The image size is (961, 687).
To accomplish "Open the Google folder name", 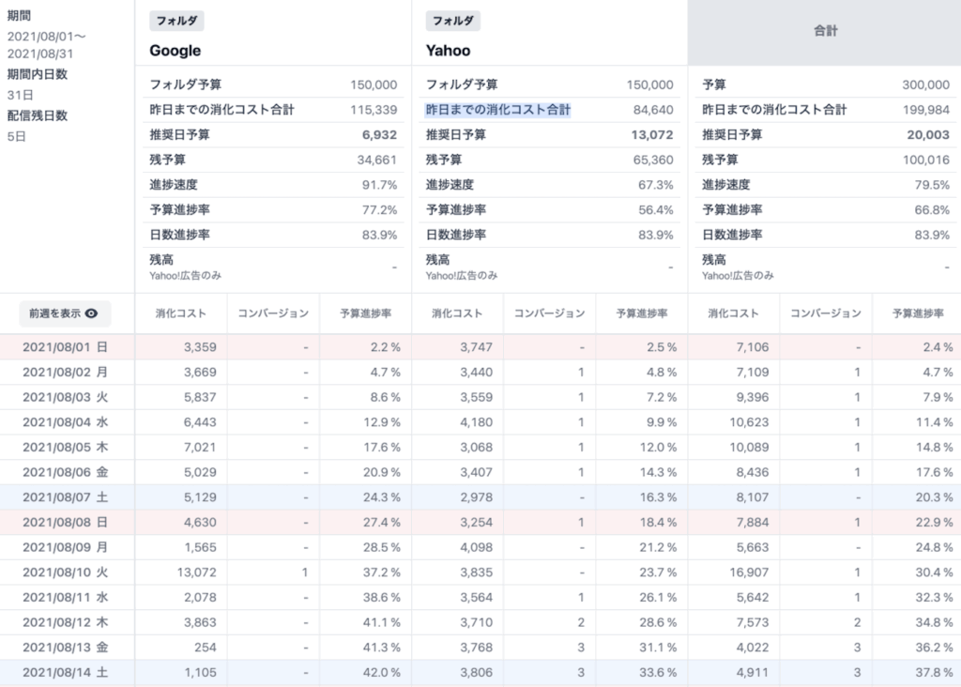I will pos(175,51).
